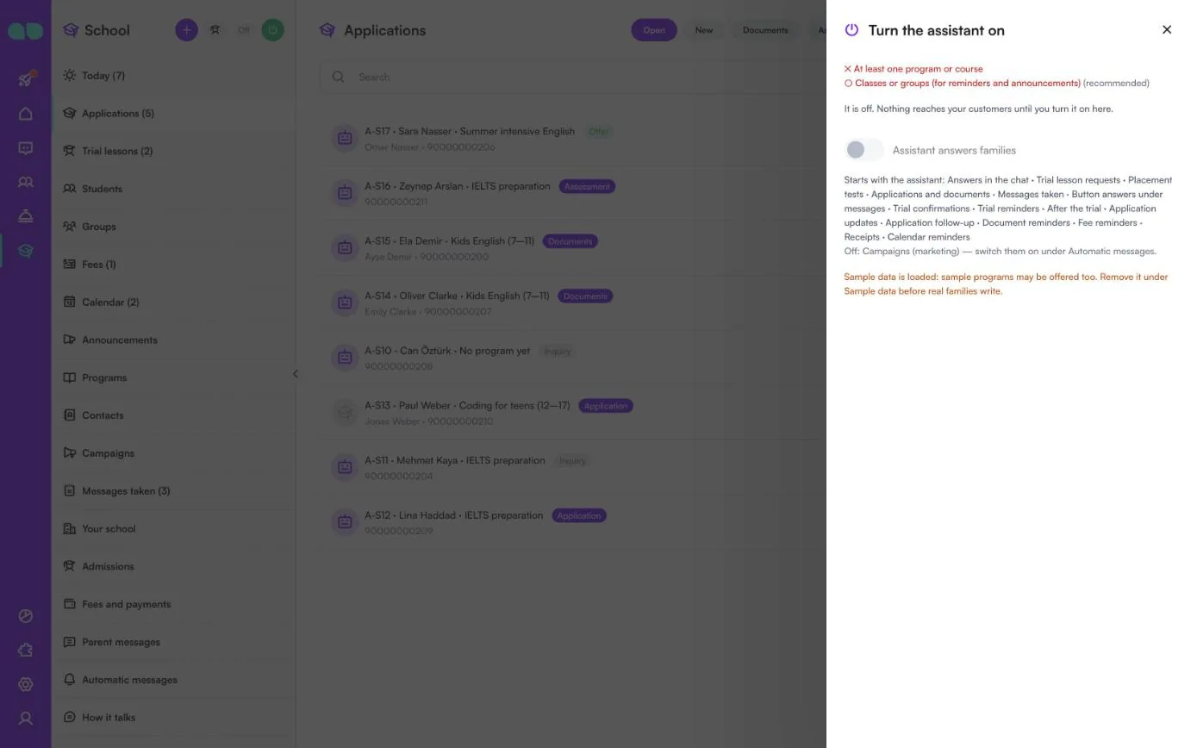Open Calendar (2) in the sidebar

[173, 302]
